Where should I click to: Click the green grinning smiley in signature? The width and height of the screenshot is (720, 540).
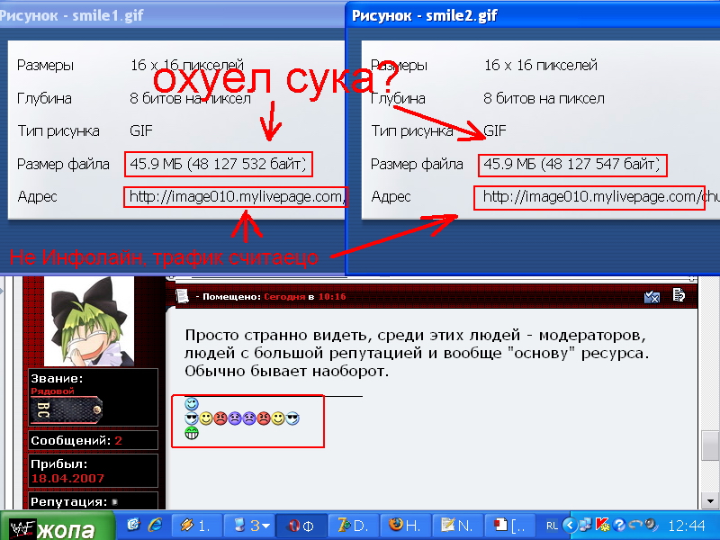pos(191,434)
